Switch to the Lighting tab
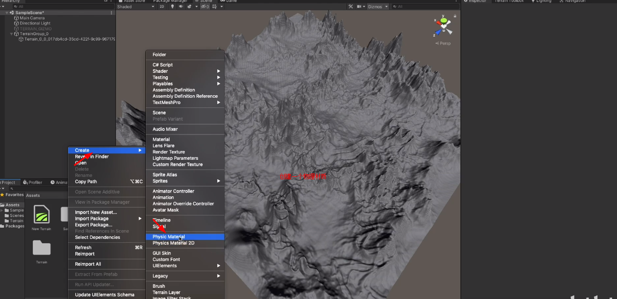The image size is (617, 299). point(541,1)
